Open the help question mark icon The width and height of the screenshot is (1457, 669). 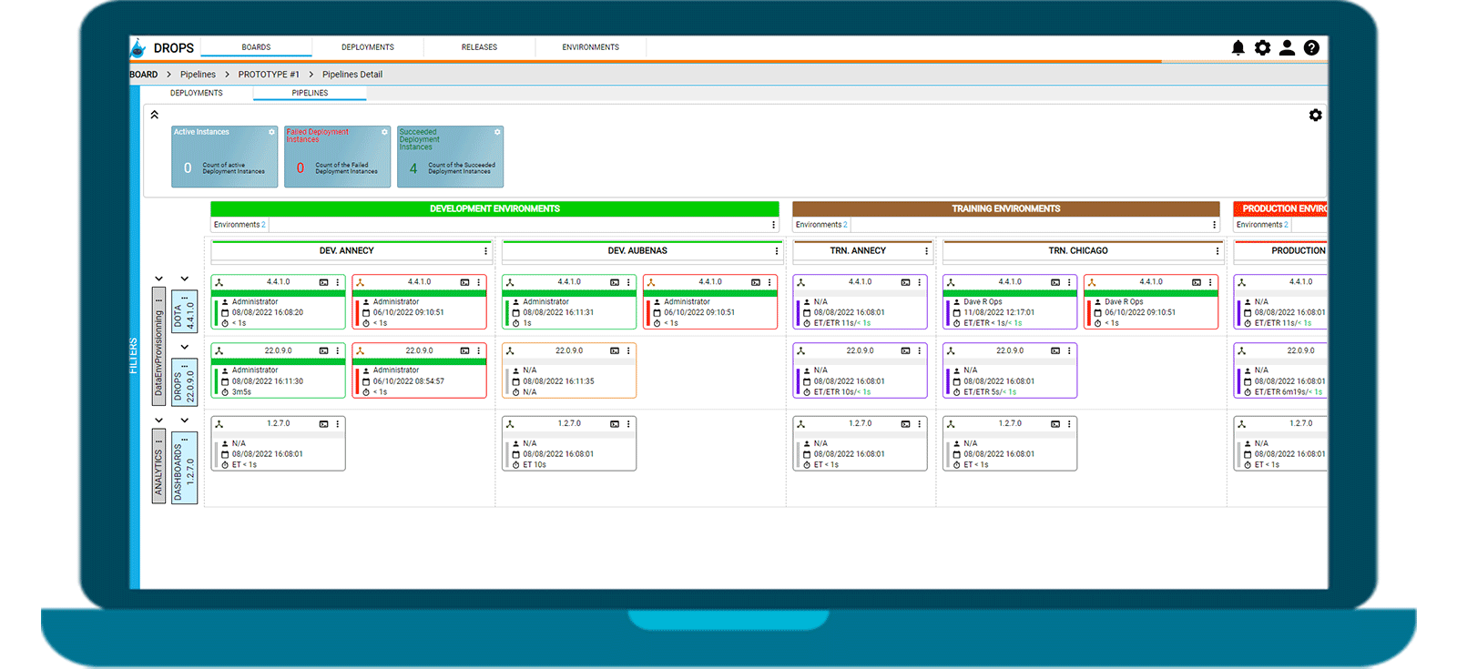[1311, 47]
